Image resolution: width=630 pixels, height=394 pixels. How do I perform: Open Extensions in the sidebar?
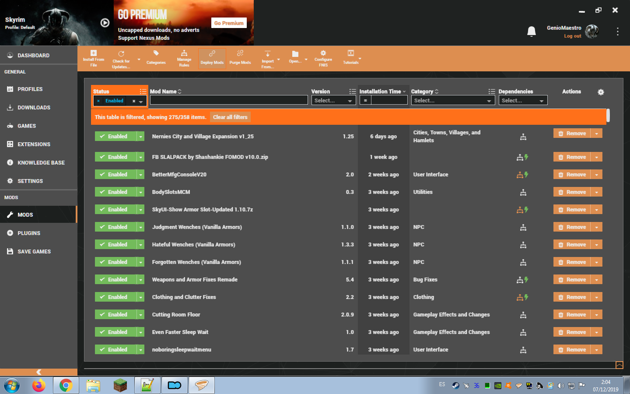point(34,144)
